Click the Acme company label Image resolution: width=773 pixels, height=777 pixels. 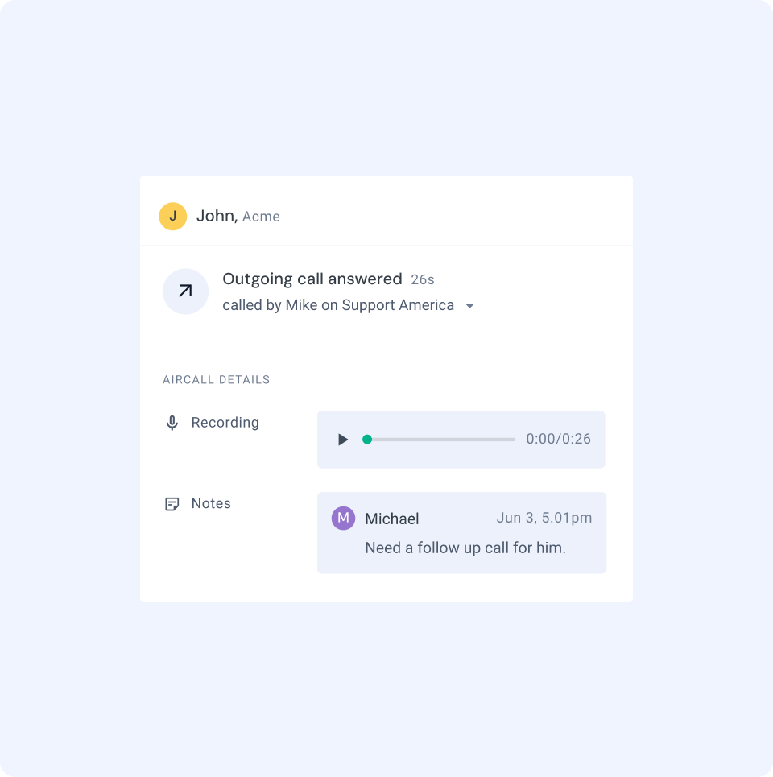262,216
